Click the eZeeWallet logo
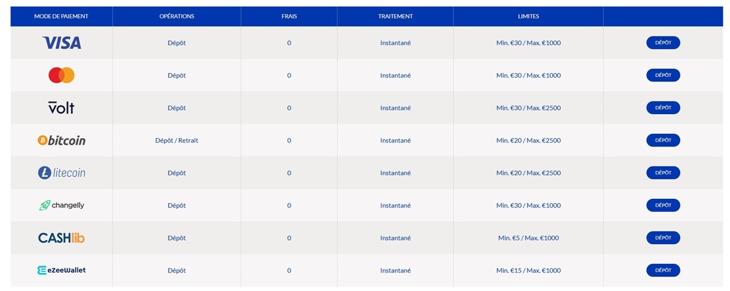730x291 pixels. pyautogui.click(x=62, y=270)
